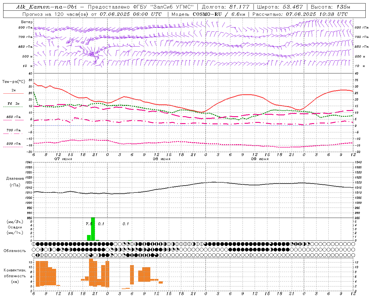Click the 700 гПа temperature legend label

(x=14, y=130)
